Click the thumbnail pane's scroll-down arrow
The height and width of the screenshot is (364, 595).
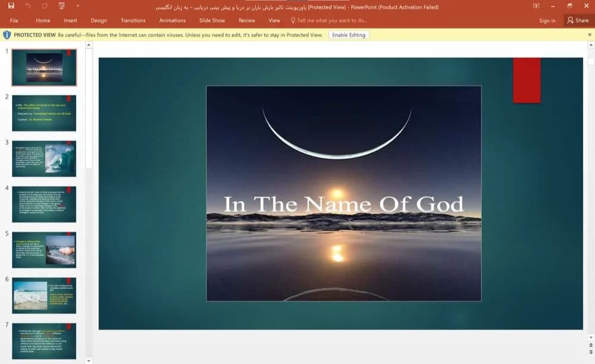[89, 360]
